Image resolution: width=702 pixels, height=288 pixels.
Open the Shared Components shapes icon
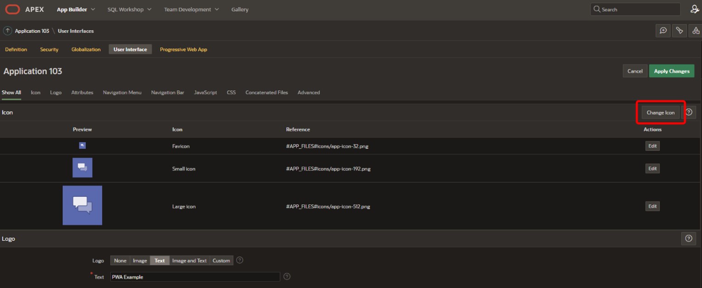pos(696,31)
